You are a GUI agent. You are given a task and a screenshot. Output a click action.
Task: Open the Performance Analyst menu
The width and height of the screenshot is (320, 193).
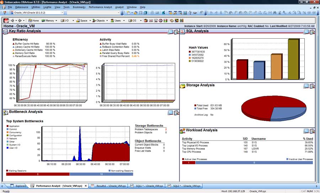coord(100,7)
